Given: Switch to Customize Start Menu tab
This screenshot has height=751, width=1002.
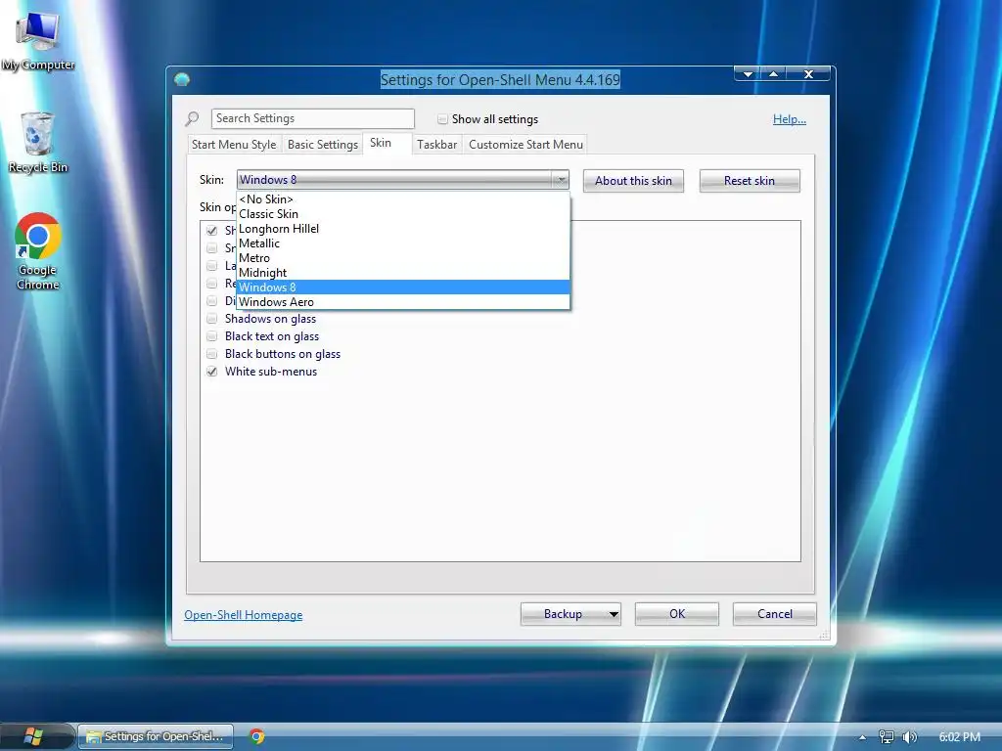Looking at the screenshot, I should (525, 145).
